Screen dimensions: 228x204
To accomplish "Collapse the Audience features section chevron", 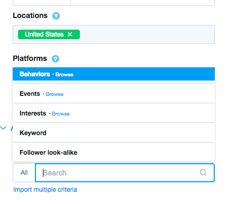I will (3, 128).
